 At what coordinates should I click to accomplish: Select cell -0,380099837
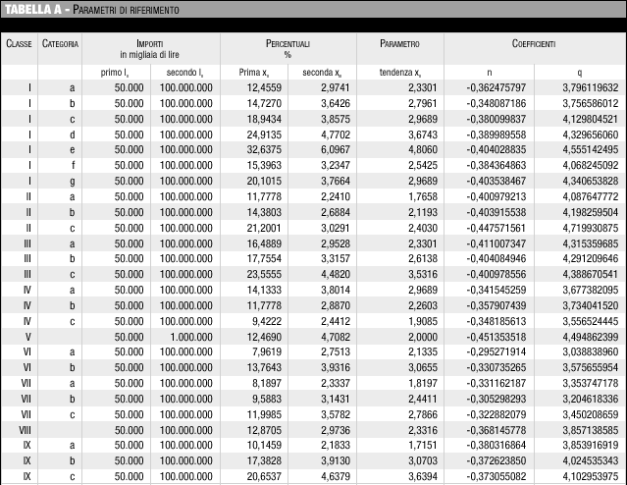pyautogui.click(x=496, y=119)
